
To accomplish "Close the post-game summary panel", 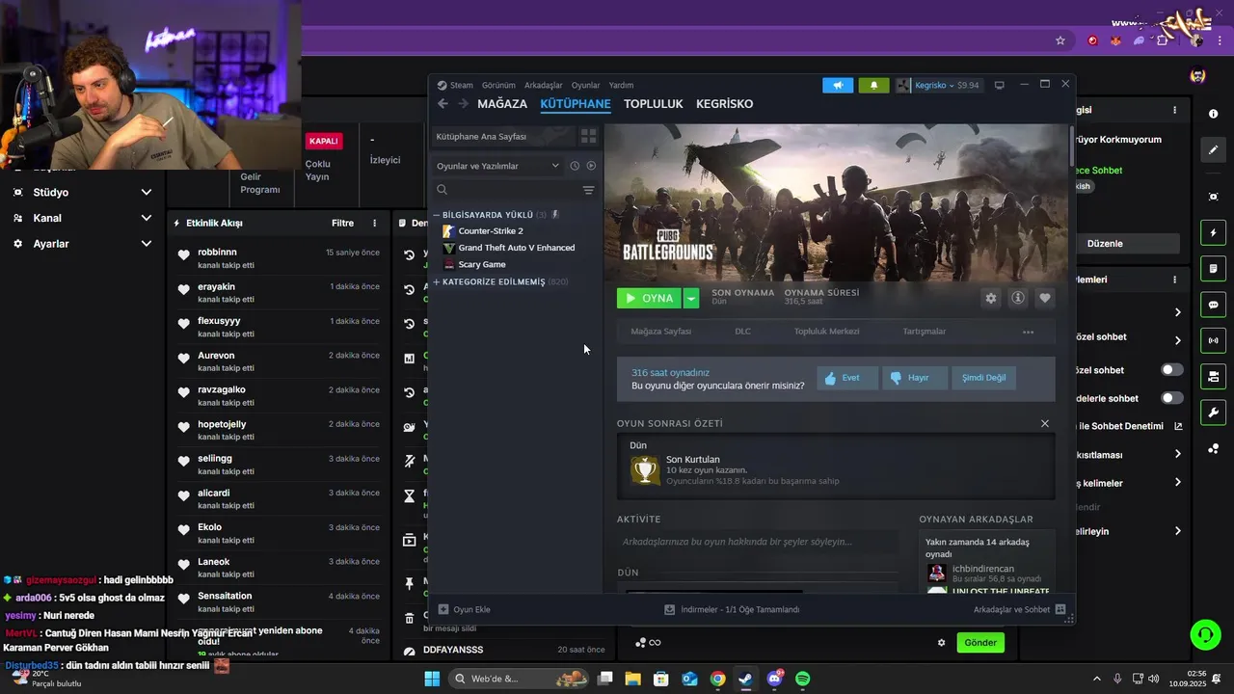I will click(1044, 423).
